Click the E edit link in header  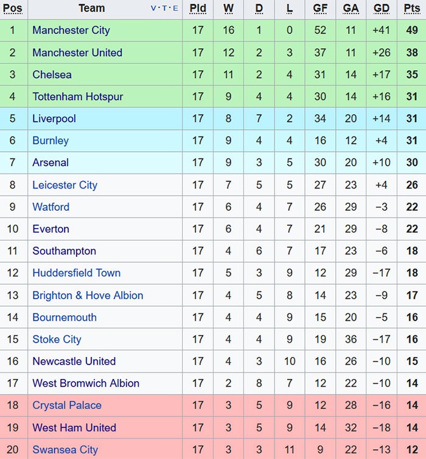tap(176, 9)
